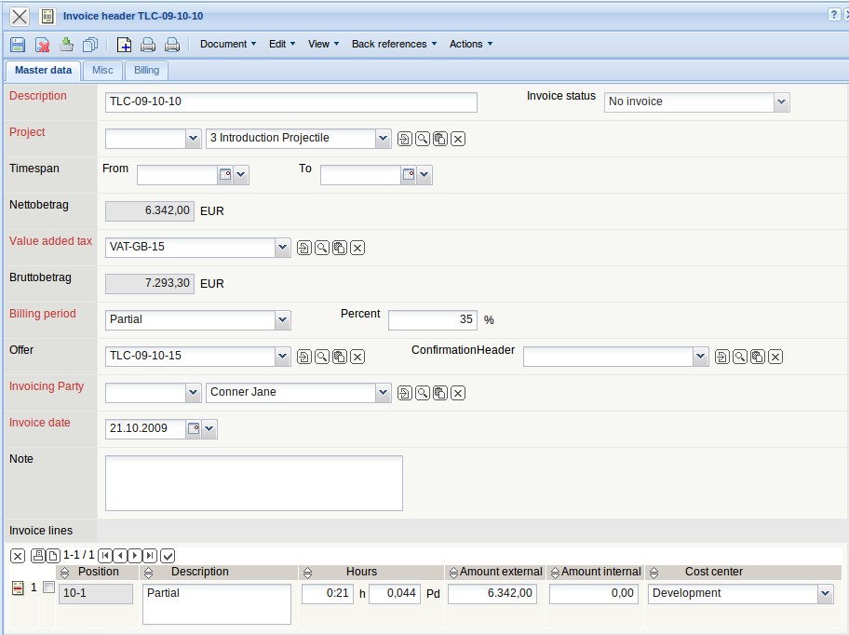Clear the Value added tax field with X icon
This screenshot has height=635, width=849.
(x=357, y=248)
